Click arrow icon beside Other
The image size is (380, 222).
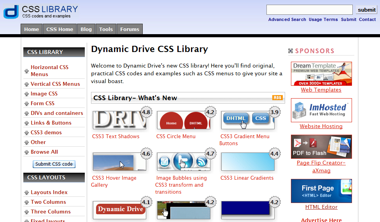[27, 142]
